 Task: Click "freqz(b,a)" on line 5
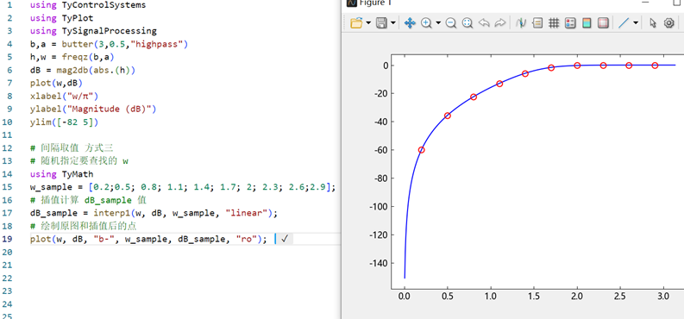[x=88, y=57]
